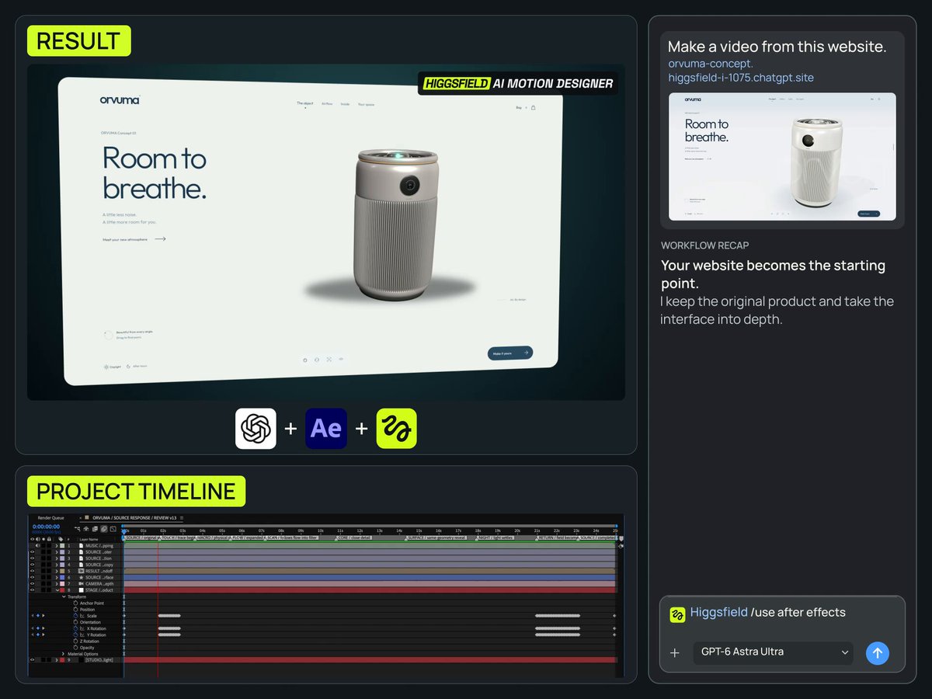932x699 pixels.
Task: Toggle the Scale stopwatch
Action: pos(75,616)
